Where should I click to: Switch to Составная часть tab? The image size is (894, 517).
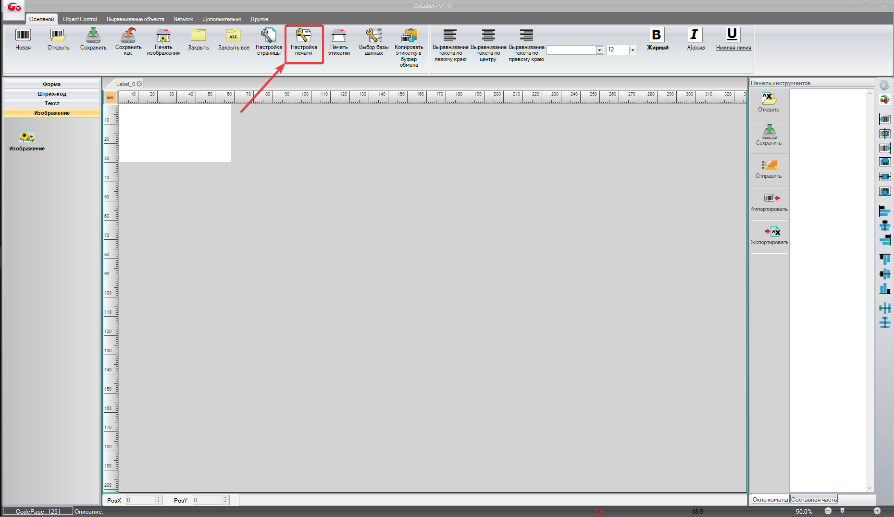[814, 500]
